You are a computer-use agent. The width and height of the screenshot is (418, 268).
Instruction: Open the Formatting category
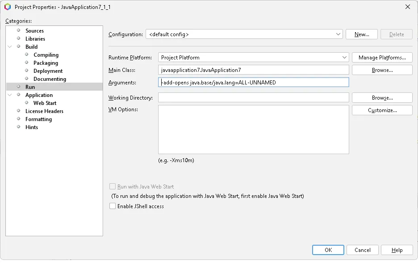point(38,119)
